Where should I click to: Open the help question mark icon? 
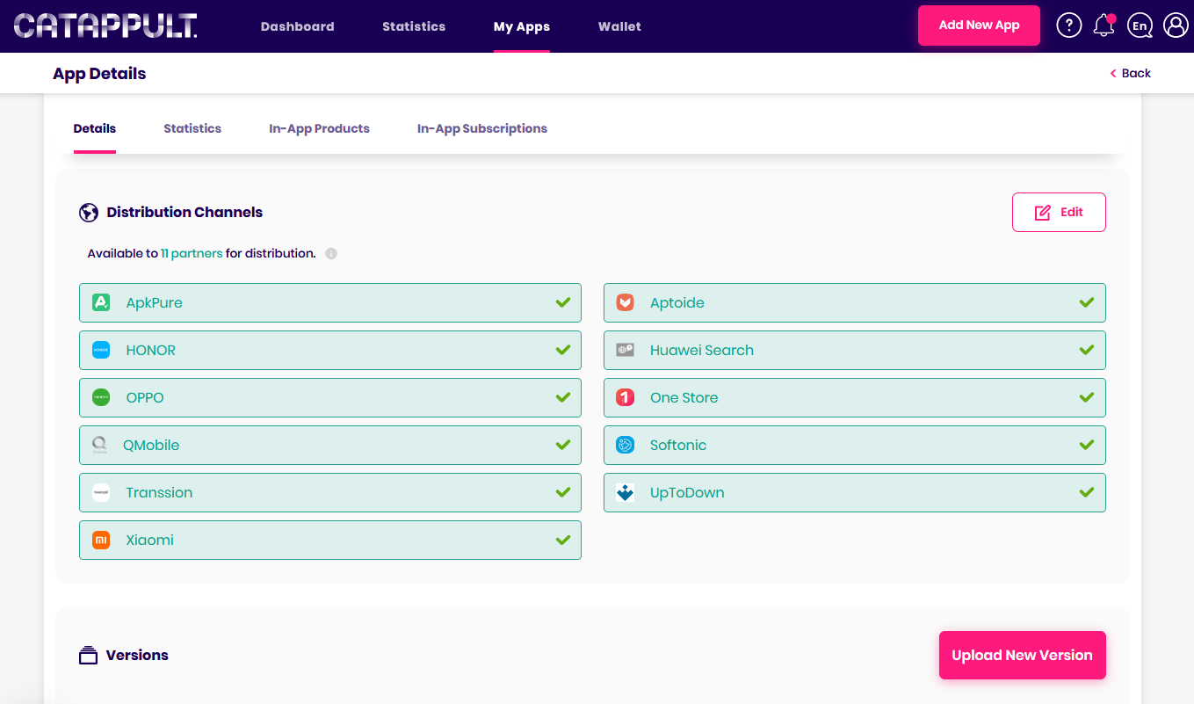(x=1068, y=25)
